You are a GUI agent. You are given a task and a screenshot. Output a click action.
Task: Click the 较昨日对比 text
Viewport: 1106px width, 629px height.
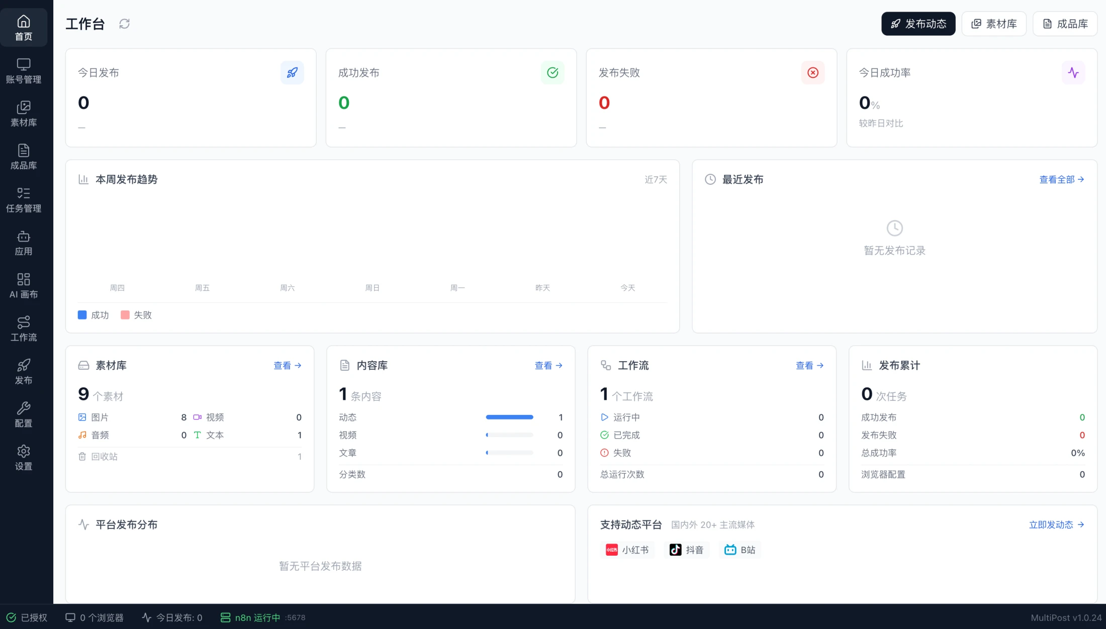(881, 123)
